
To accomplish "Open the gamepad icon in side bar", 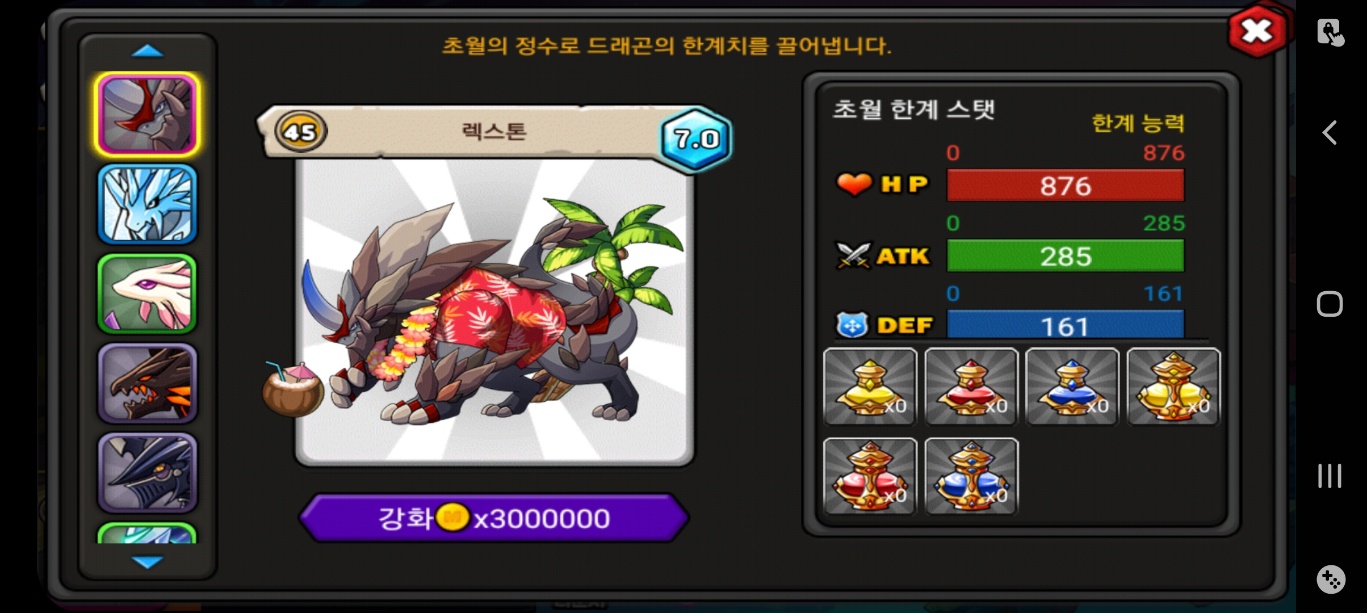I will pyautogui.click(x=1331, y=580).
